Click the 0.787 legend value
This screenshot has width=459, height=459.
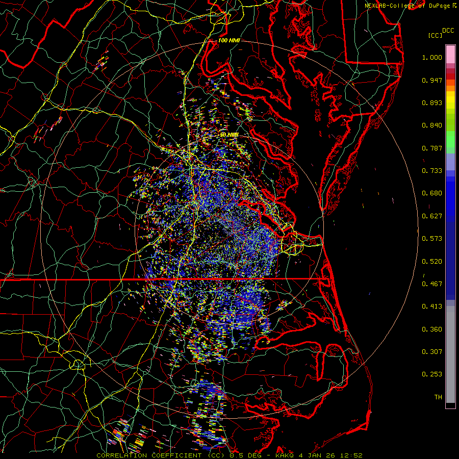[x=432, y=148]
